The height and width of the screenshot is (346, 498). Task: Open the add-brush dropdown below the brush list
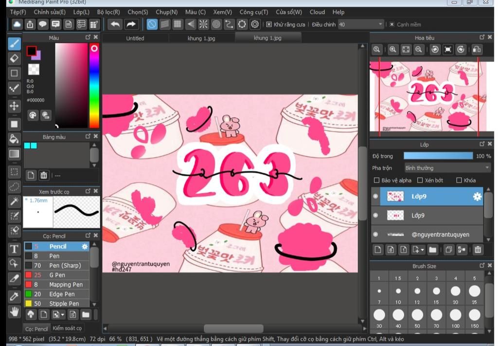click(63, 315)
